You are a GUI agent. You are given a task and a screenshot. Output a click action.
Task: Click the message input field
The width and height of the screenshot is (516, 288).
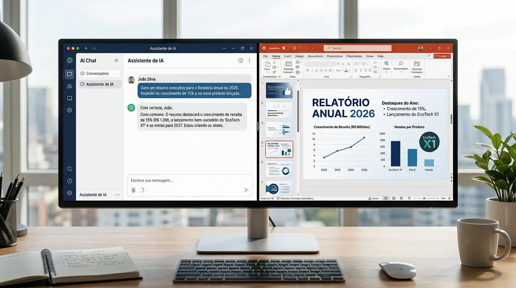[190, 180]
